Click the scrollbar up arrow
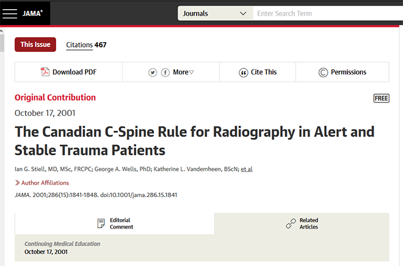 pyautogui.click(x=2, y=31)
